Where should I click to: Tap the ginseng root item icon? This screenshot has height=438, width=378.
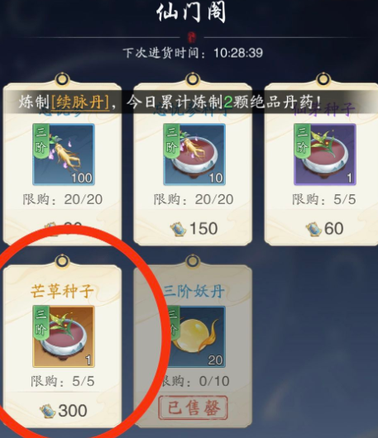[64, 155]
